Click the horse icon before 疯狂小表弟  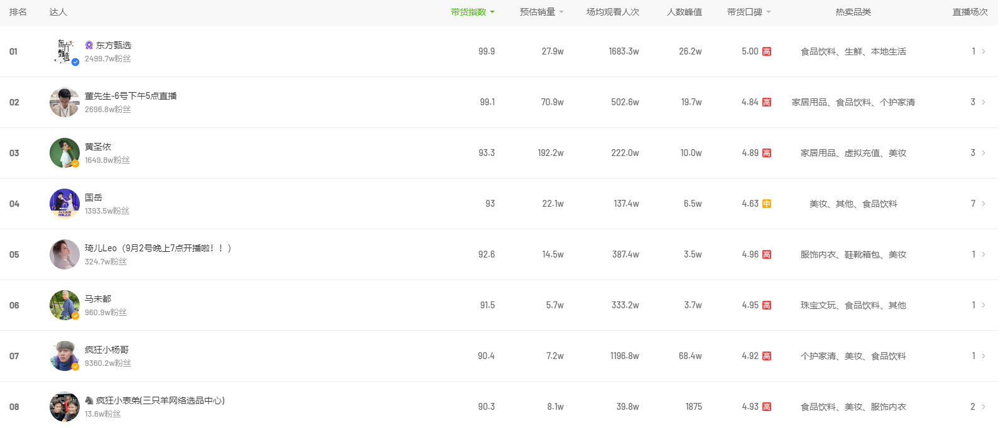point(89,400)
